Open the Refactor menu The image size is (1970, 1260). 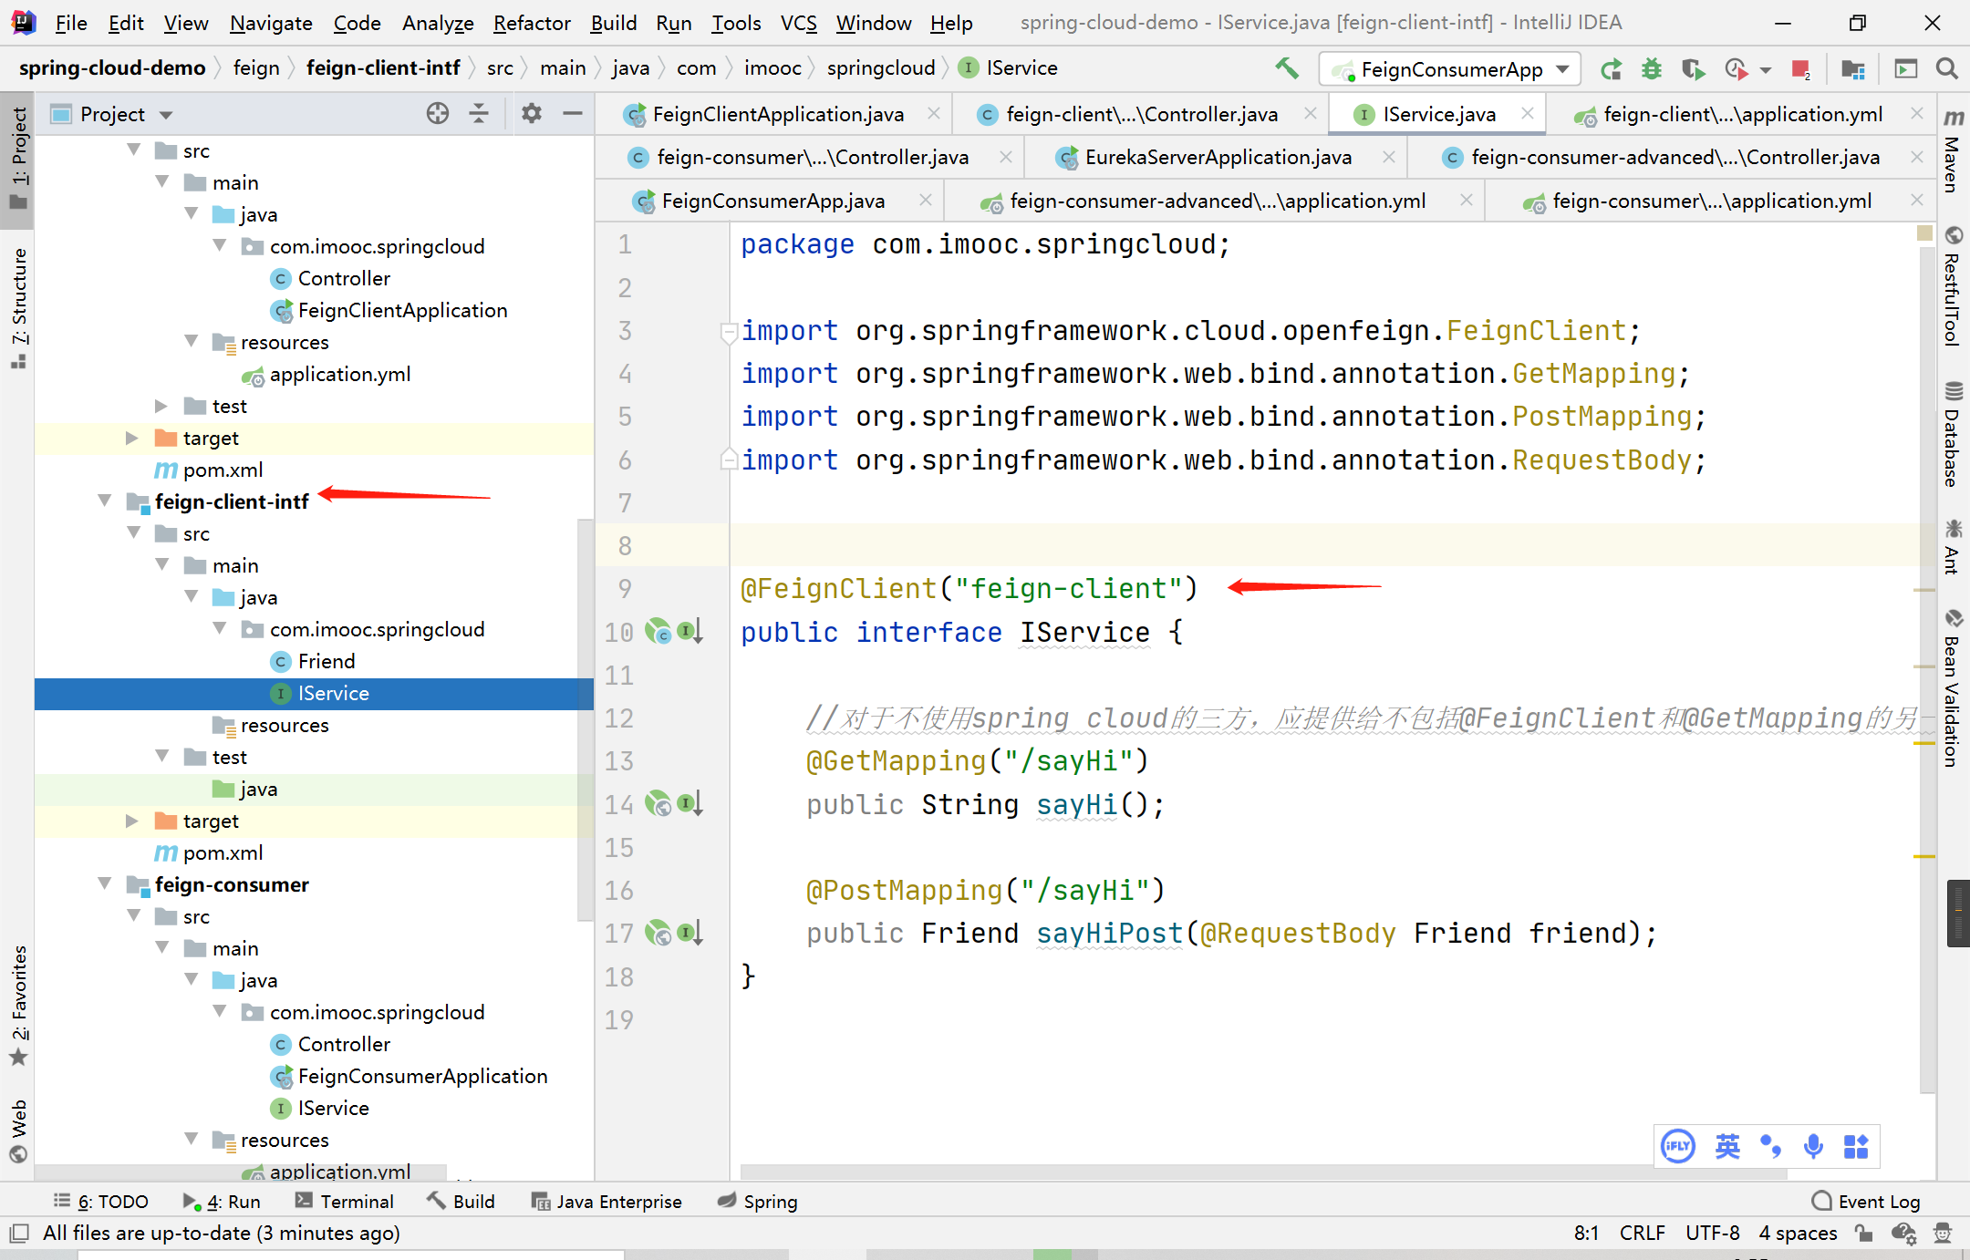(531, 23)
